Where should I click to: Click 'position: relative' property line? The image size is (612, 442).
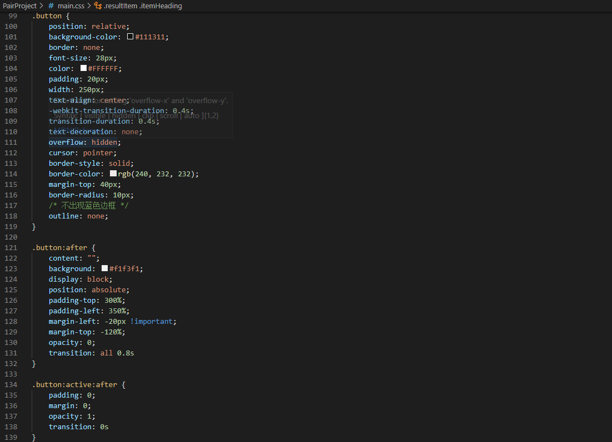(x=89, y=27)
